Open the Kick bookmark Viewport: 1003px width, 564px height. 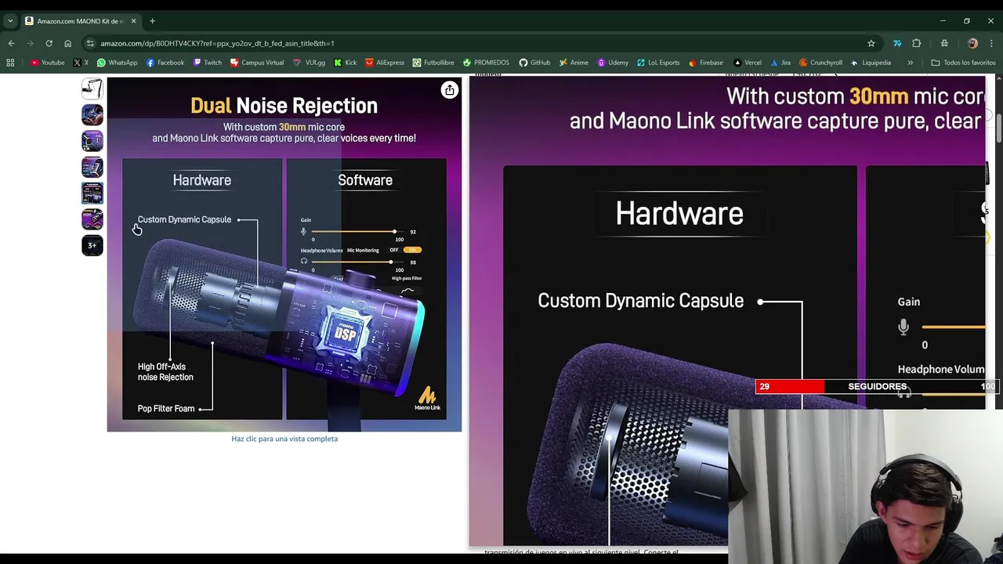click(345, 63)
